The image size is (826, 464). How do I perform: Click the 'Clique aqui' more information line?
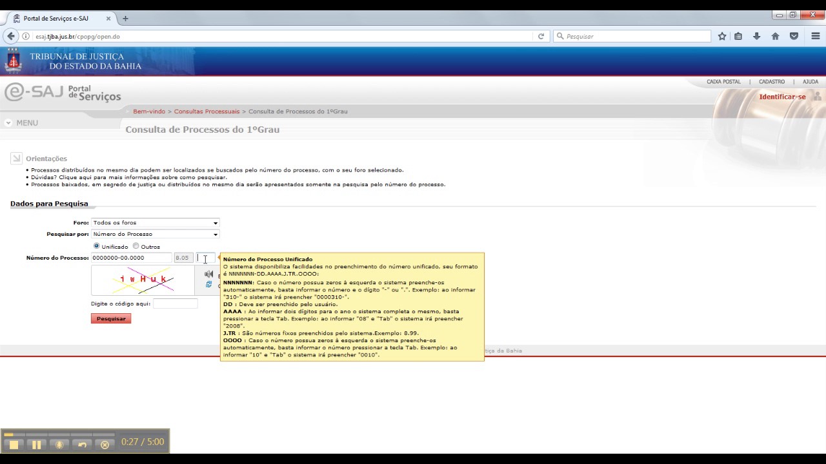(129, 177)
